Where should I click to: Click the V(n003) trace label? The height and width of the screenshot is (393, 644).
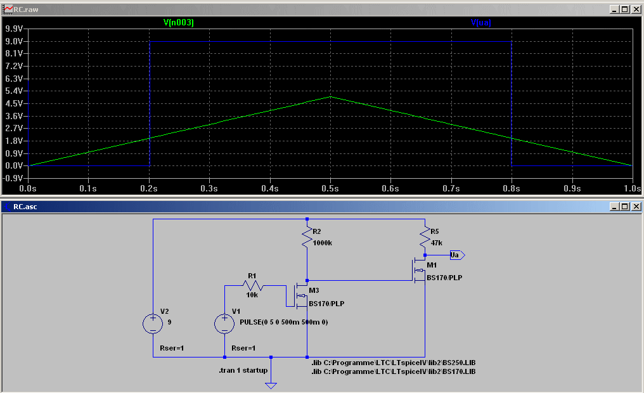pyautogui.click(x=178, y=22)
